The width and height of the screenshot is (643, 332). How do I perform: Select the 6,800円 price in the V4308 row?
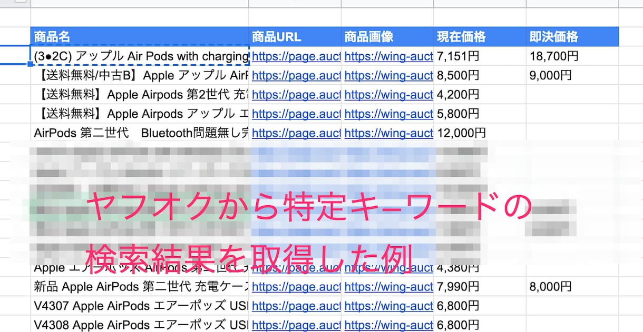tap(480, 324)
